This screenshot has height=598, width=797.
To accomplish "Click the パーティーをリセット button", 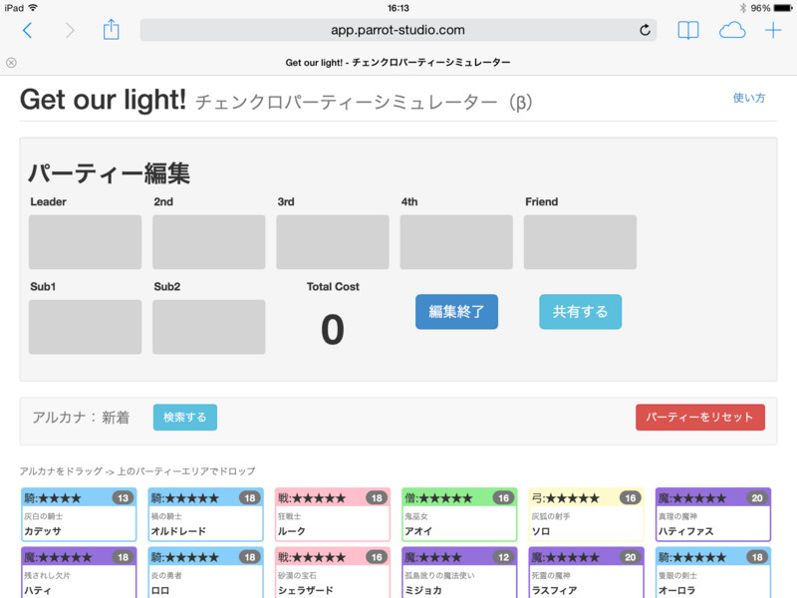I will point(700,418).
